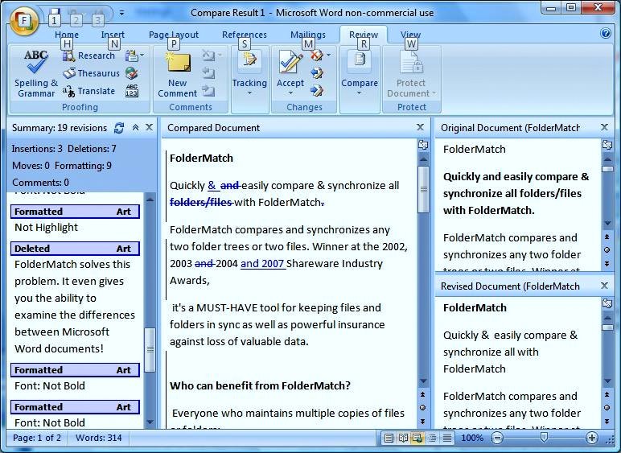
Task: Click next page double arrow in Compared Document
Action: pyautogui.click(x=422, y=421)
